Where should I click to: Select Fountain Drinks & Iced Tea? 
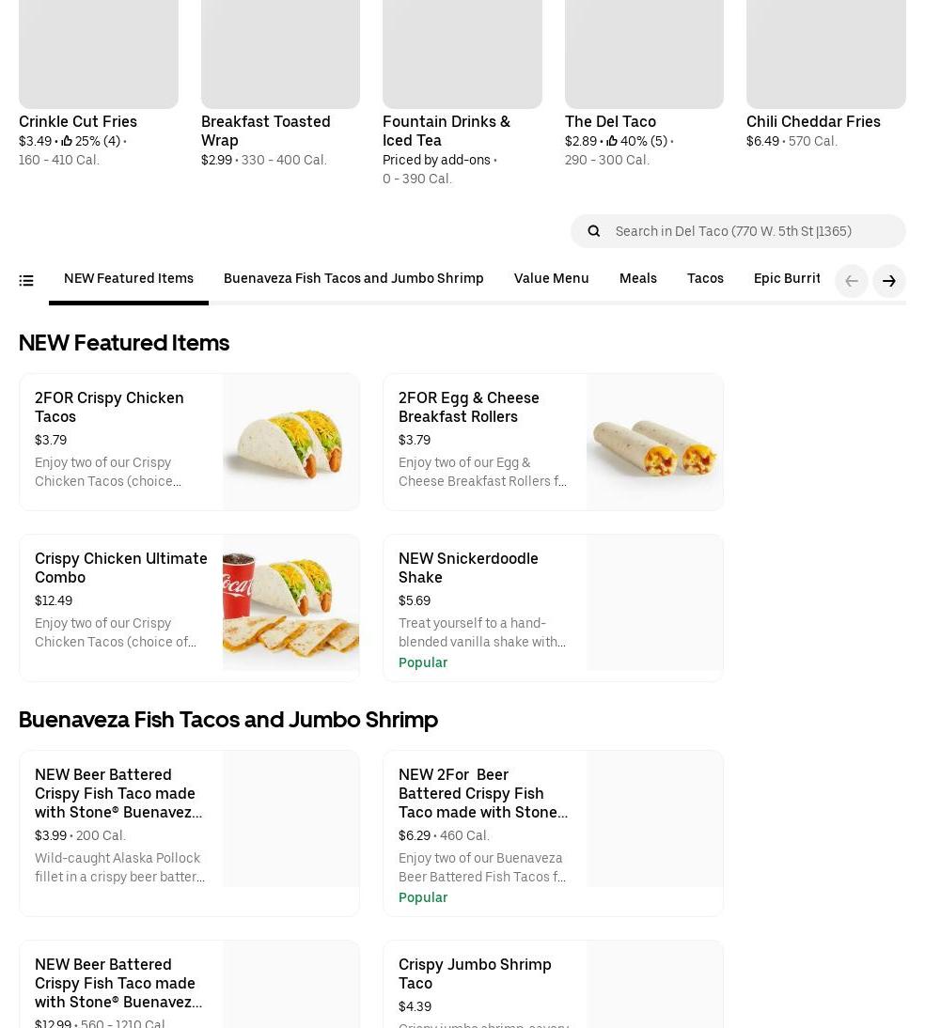[447, 131]
